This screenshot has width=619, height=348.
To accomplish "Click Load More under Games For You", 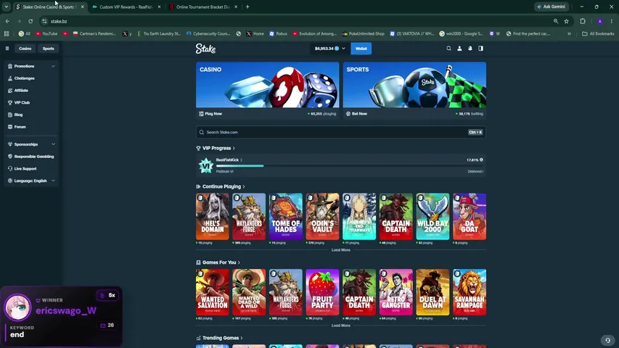I will pyautogui.click(x=340, y=326).
